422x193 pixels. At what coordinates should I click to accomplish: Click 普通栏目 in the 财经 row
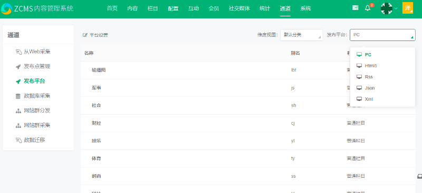[x=356, y=123]
